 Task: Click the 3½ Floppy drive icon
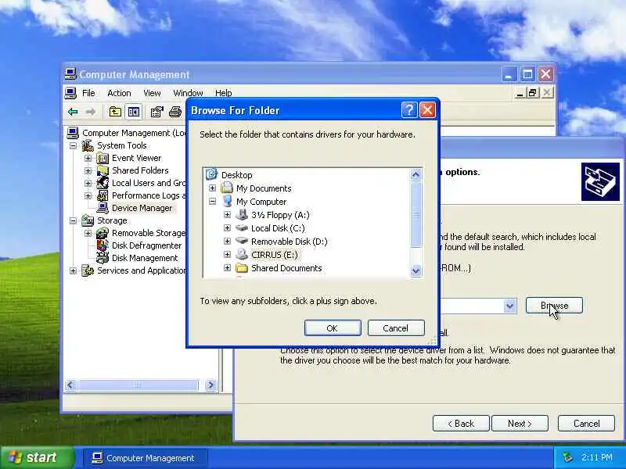coord(242,214)
